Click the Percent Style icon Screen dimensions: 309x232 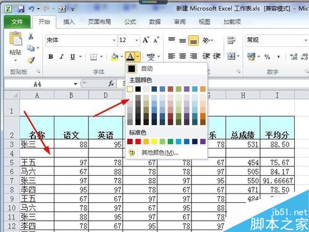tap(267, 57)
